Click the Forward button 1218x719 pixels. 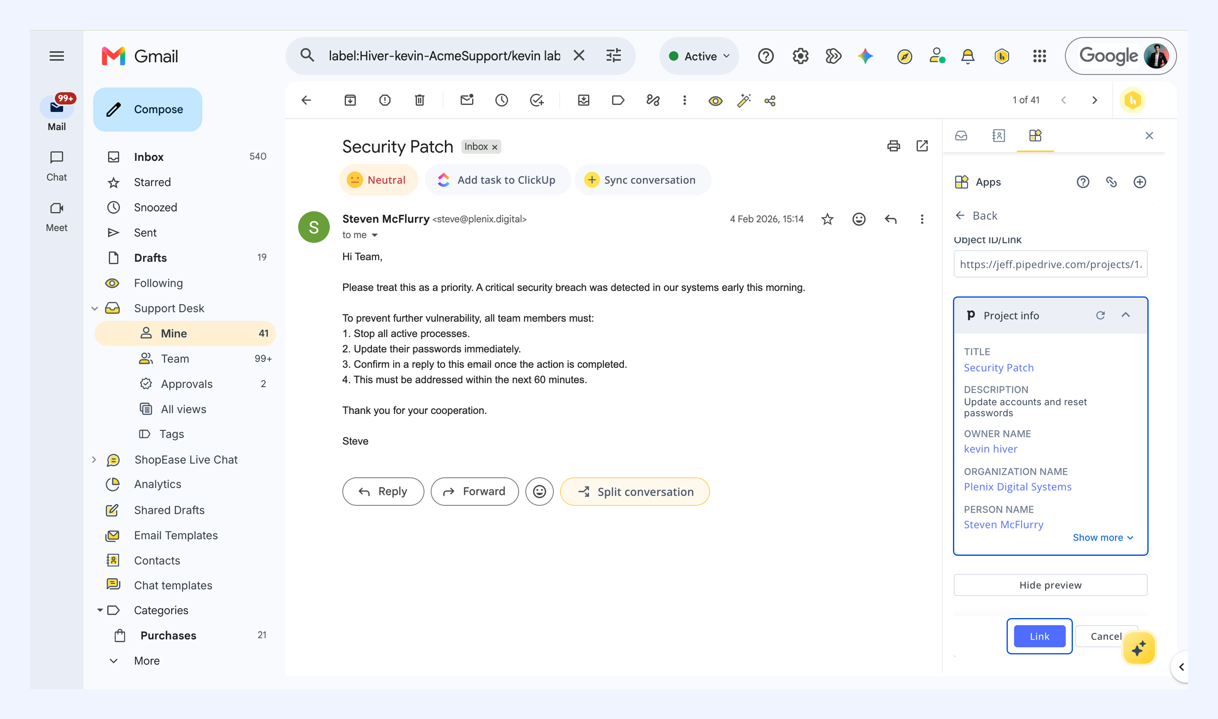(474, 492)
